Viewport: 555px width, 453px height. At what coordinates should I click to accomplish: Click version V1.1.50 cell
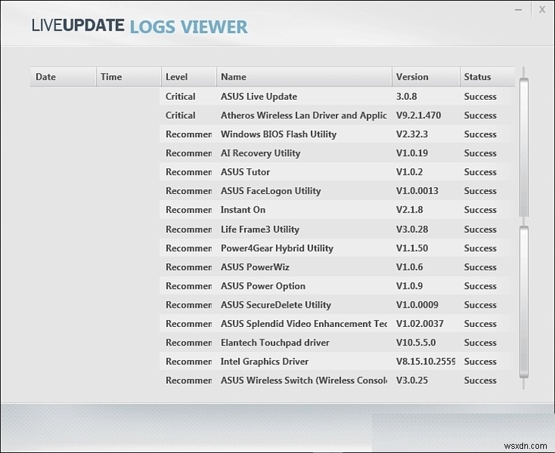tap(411, 248)
